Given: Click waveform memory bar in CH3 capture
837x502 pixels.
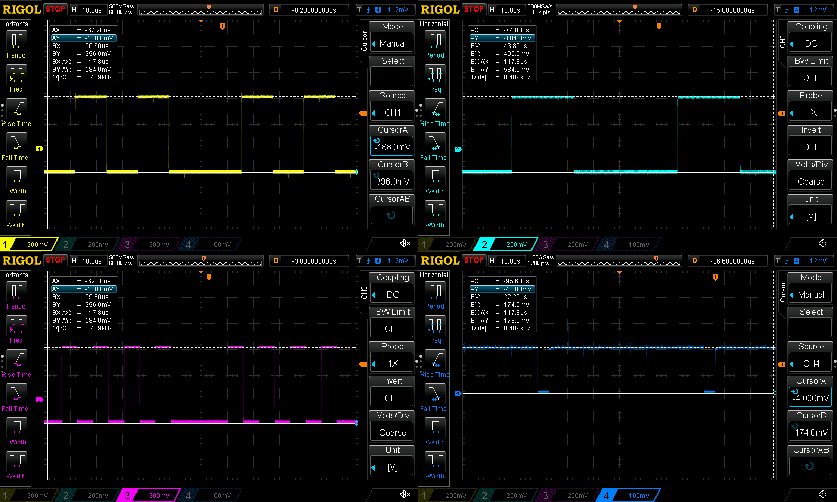Looking at the screenshot, I should 200,261.
